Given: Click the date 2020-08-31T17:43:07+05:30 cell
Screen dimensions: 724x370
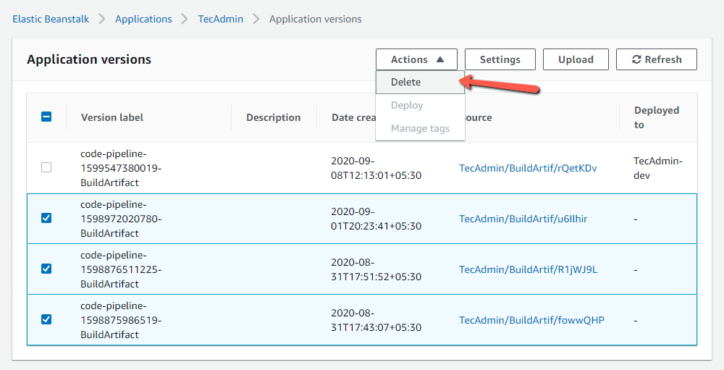Looking at the screenshot, I should [x=376, y=321].
